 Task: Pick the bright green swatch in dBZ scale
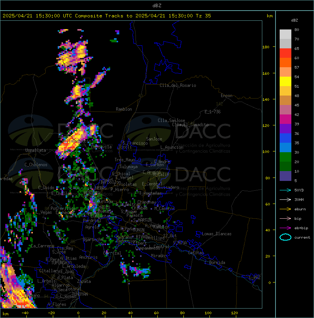(x=285, y=157)
